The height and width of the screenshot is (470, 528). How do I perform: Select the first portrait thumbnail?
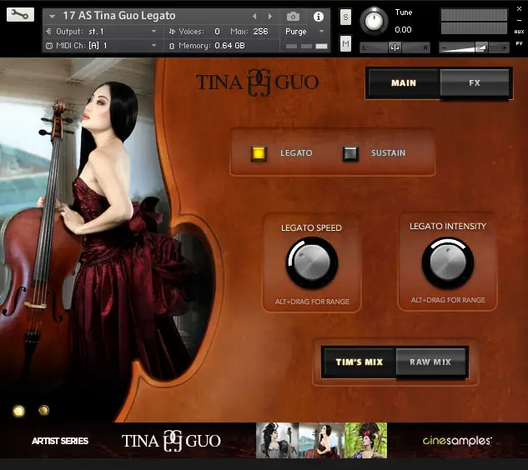point(277,440)
